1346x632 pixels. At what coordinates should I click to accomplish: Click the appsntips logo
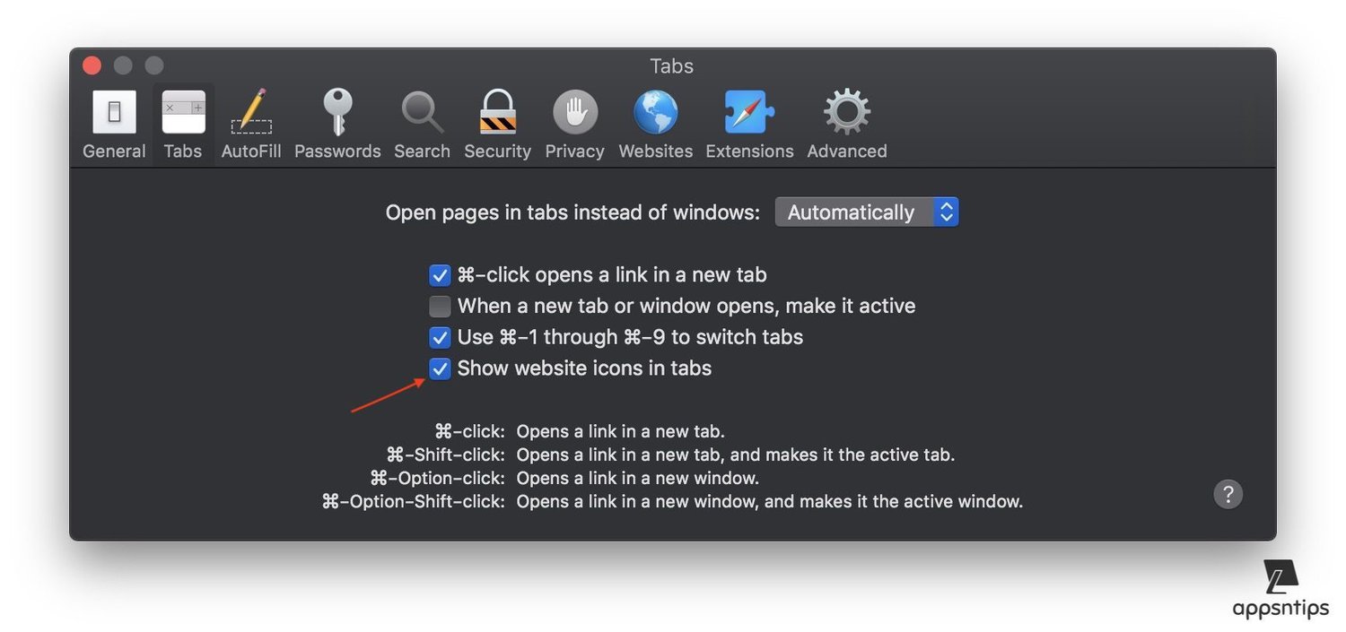pyautogui.click(x=1280, y=587)
